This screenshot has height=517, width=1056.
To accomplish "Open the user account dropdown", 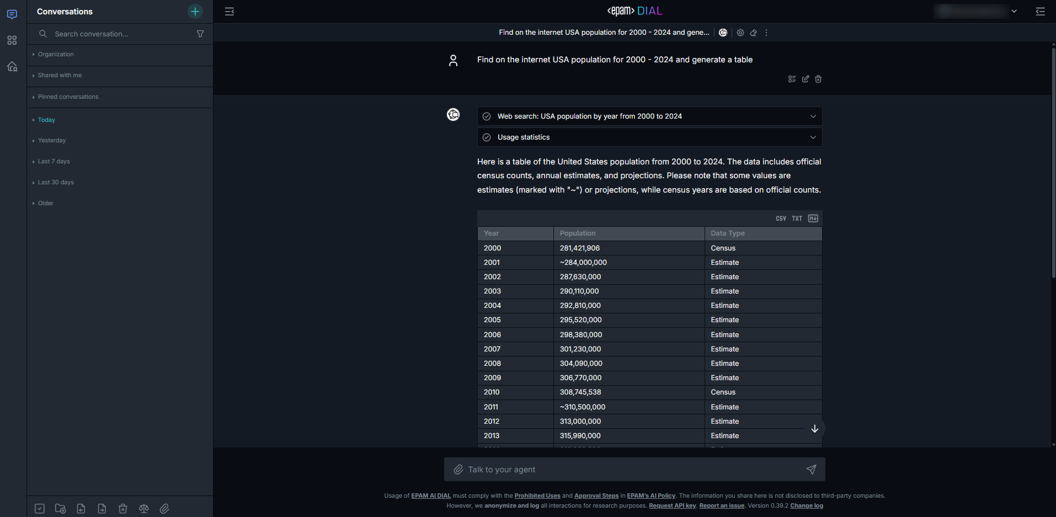I will (x=1014, y=12).
